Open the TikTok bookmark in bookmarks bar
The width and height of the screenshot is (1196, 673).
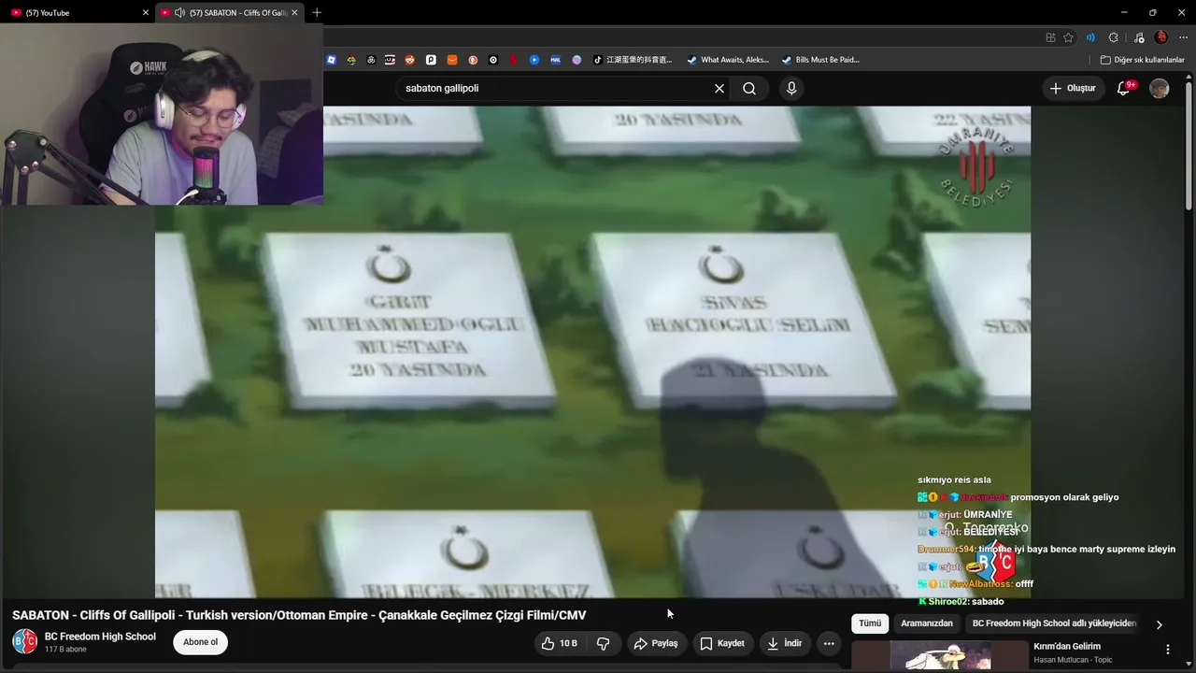[x=633, y=60]
